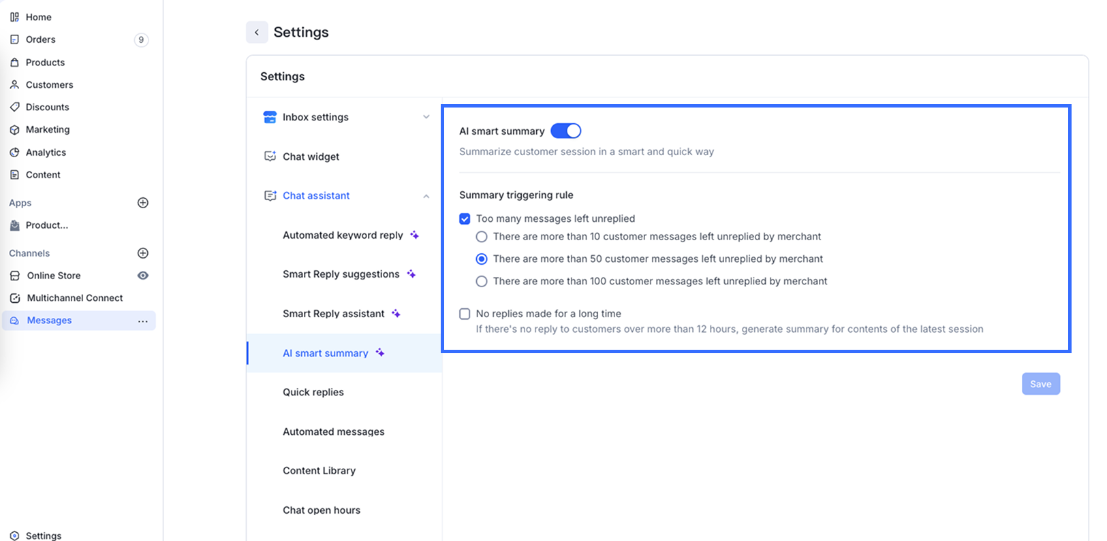The height and width of the screenshot is (541, 1107).
Task: Open the Quick replies settings tab
Action: 313,392
